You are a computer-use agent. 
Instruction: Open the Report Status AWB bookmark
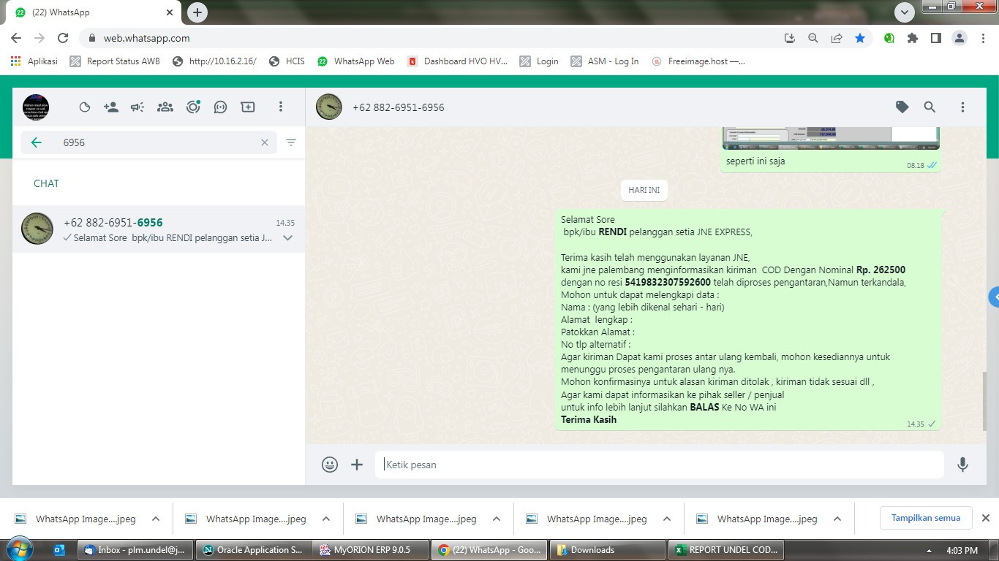coord(115,61)
